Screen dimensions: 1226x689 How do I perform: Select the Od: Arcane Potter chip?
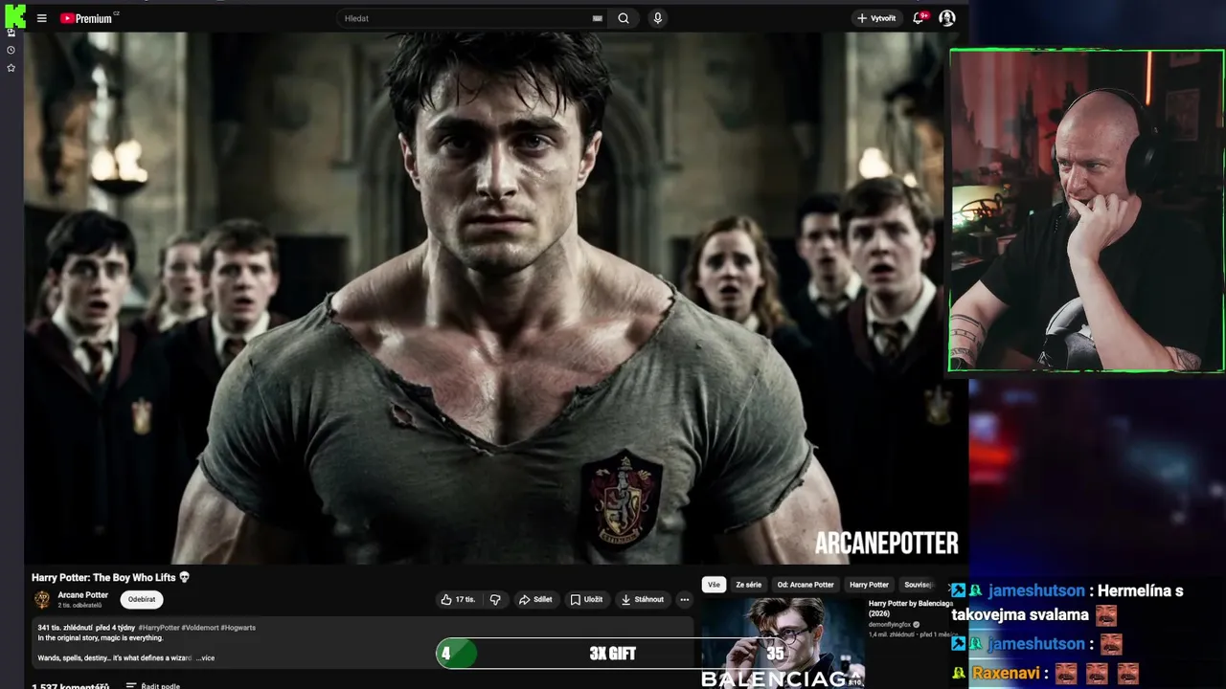806,585
